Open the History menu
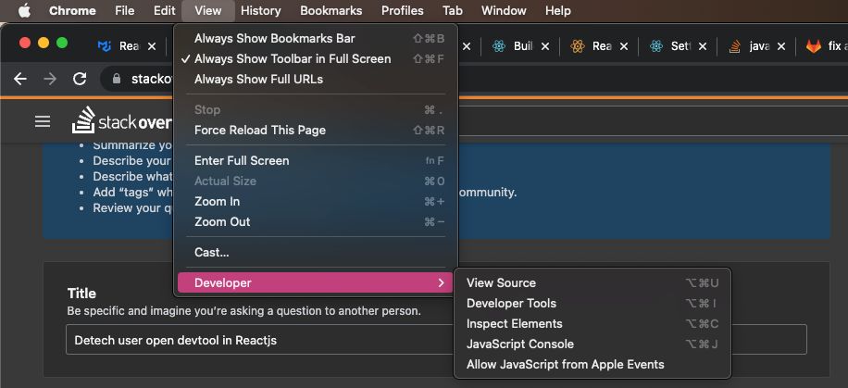Image resolution: width=848 pixels, height=388 pixels. click(261, 10)
